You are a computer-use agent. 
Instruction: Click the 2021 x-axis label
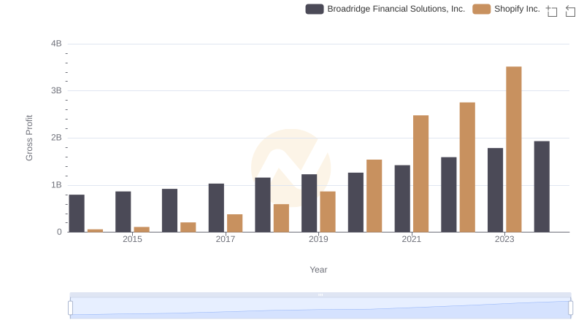[x=411, y=239]
